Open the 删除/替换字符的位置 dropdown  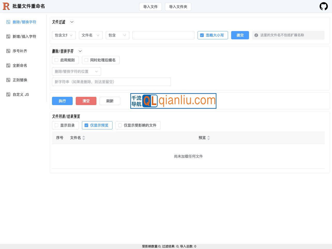76,71
